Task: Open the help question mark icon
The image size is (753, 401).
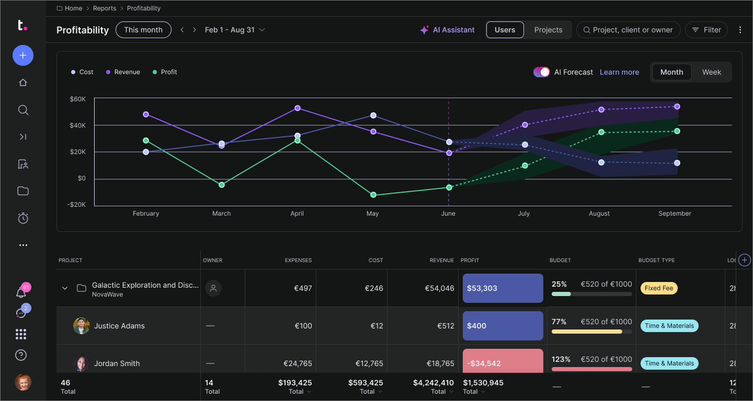Action: (x=21, y=355)
